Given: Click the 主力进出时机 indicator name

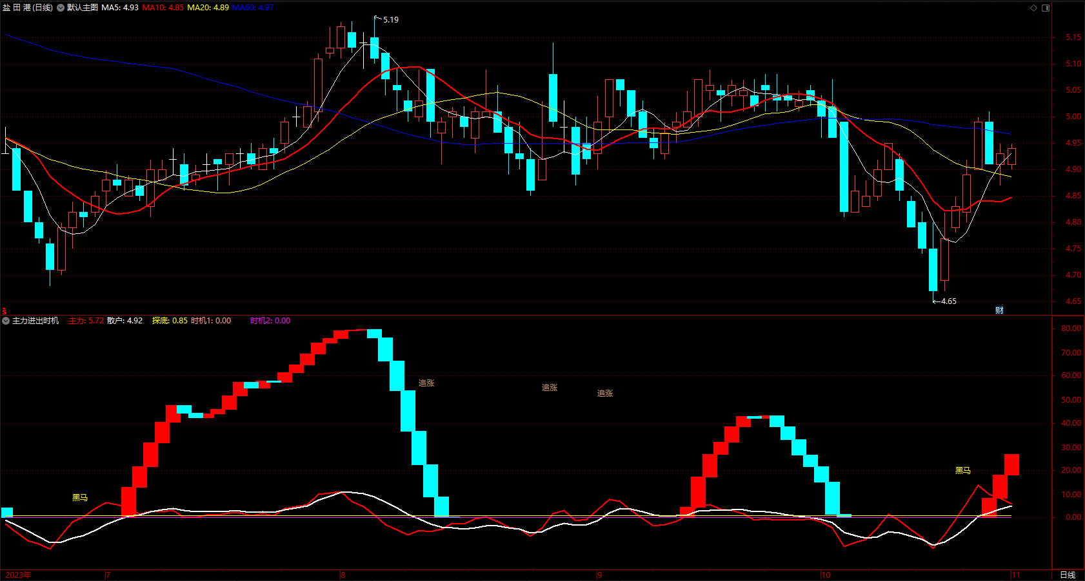Looking at the screenshot, I should coord(35,321).
